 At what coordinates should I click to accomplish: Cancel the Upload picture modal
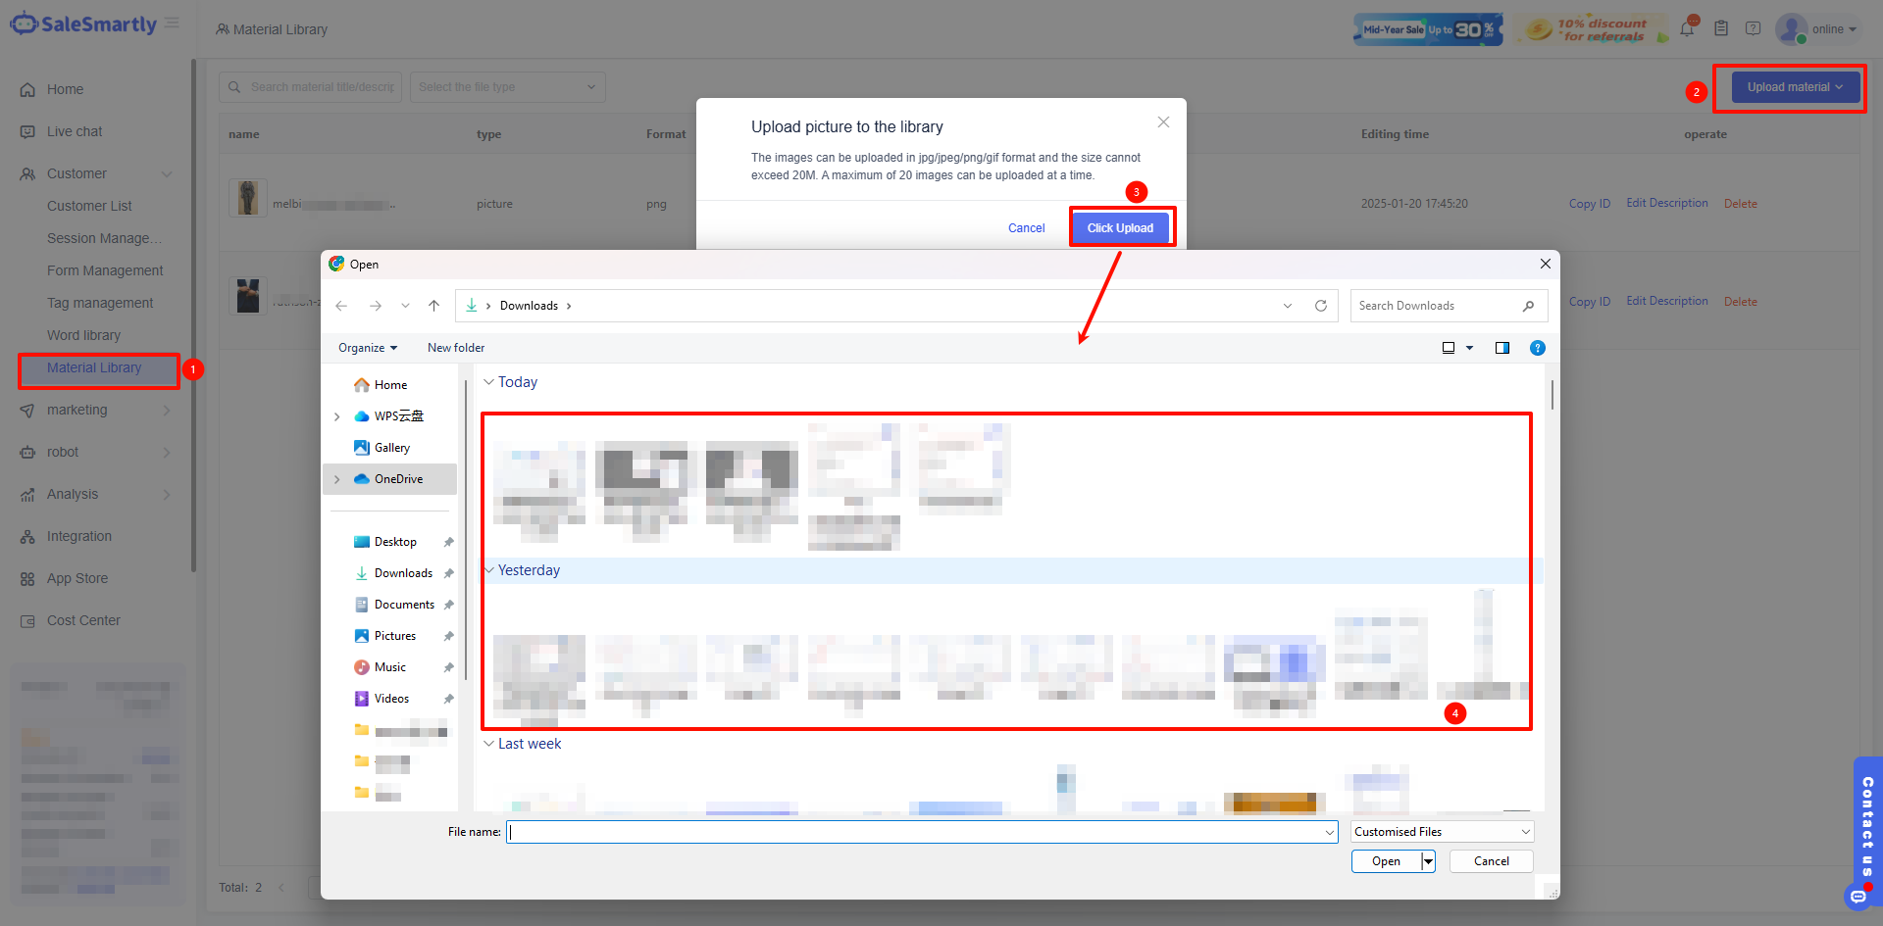[1027, 228]
